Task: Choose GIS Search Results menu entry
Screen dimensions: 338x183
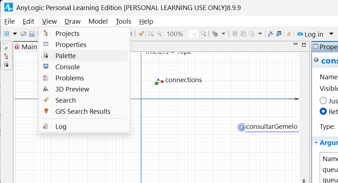Action: pos(84,111)
